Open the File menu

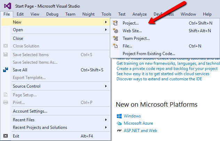coord(7,14)
